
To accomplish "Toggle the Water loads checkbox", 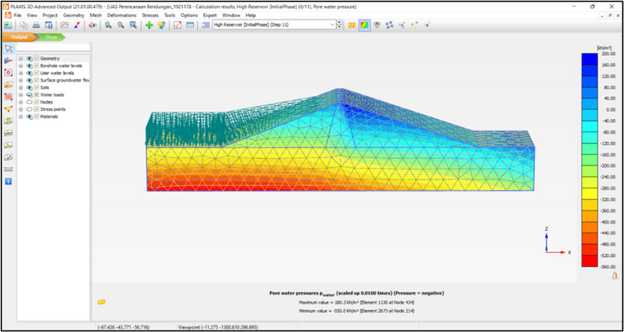I will (x=36, y=95).
